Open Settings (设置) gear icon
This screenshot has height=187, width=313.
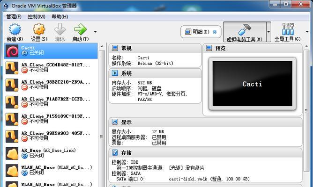[39, 29]
